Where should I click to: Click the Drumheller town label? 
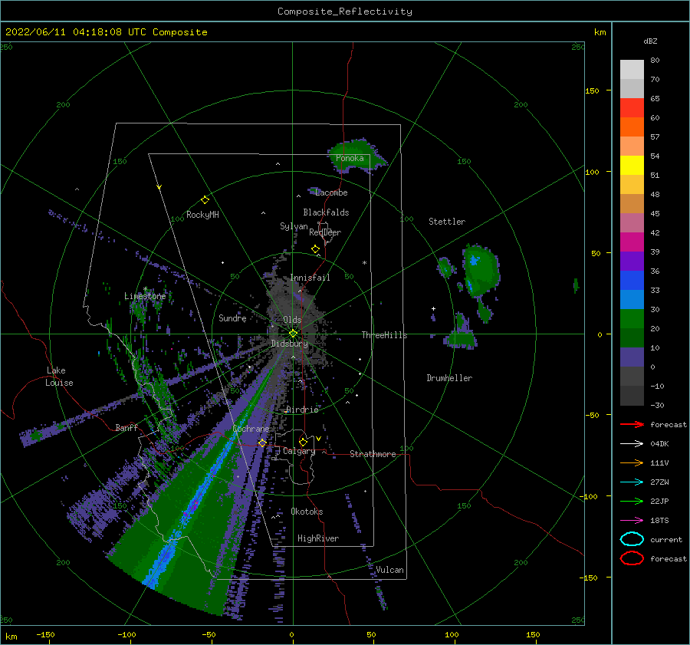pyautogui.click(x=449, y=378)
